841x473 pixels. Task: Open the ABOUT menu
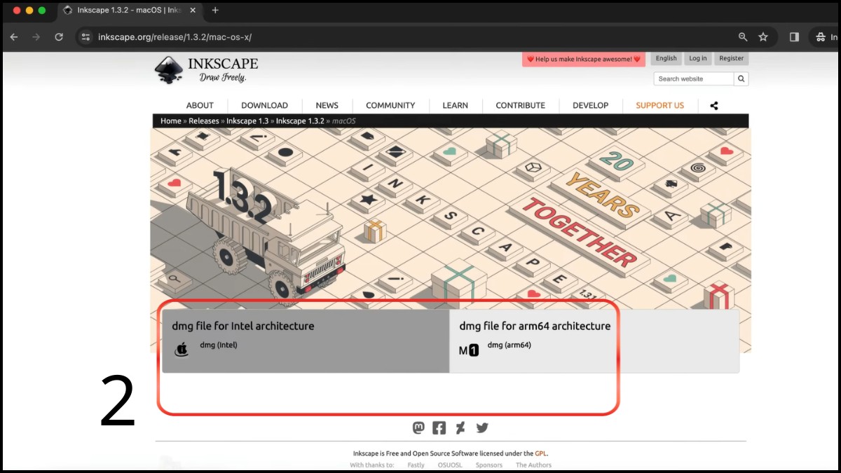200,106
